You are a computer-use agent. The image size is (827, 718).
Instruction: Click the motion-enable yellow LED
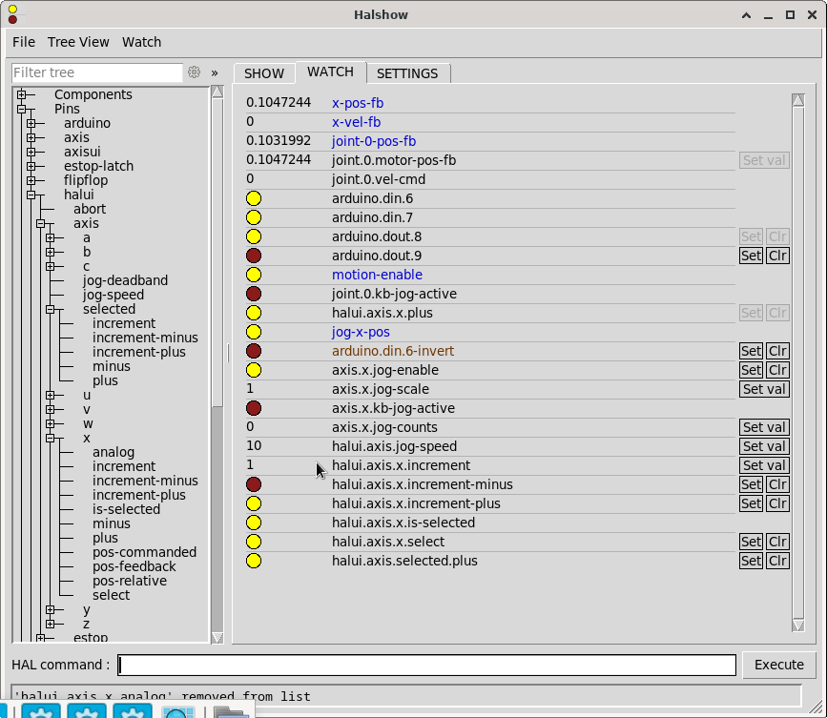[254, 275]
